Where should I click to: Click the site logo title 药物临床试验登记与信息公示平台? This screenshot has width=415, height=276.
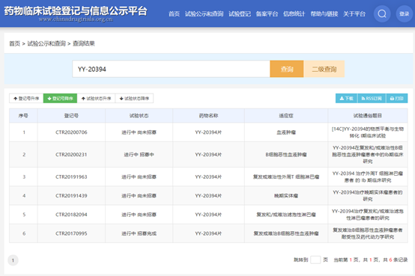76,11
